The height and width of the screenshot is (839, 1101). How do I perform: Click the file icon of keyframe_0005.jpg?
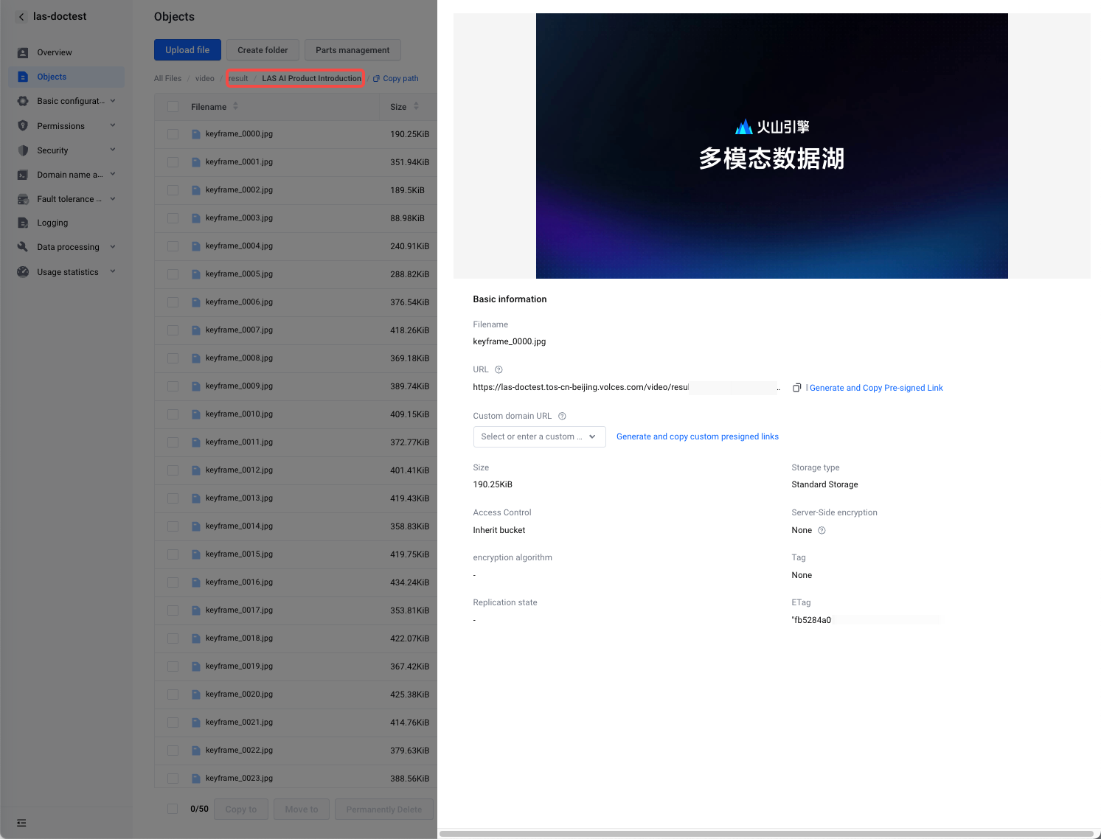click(196, 274)
